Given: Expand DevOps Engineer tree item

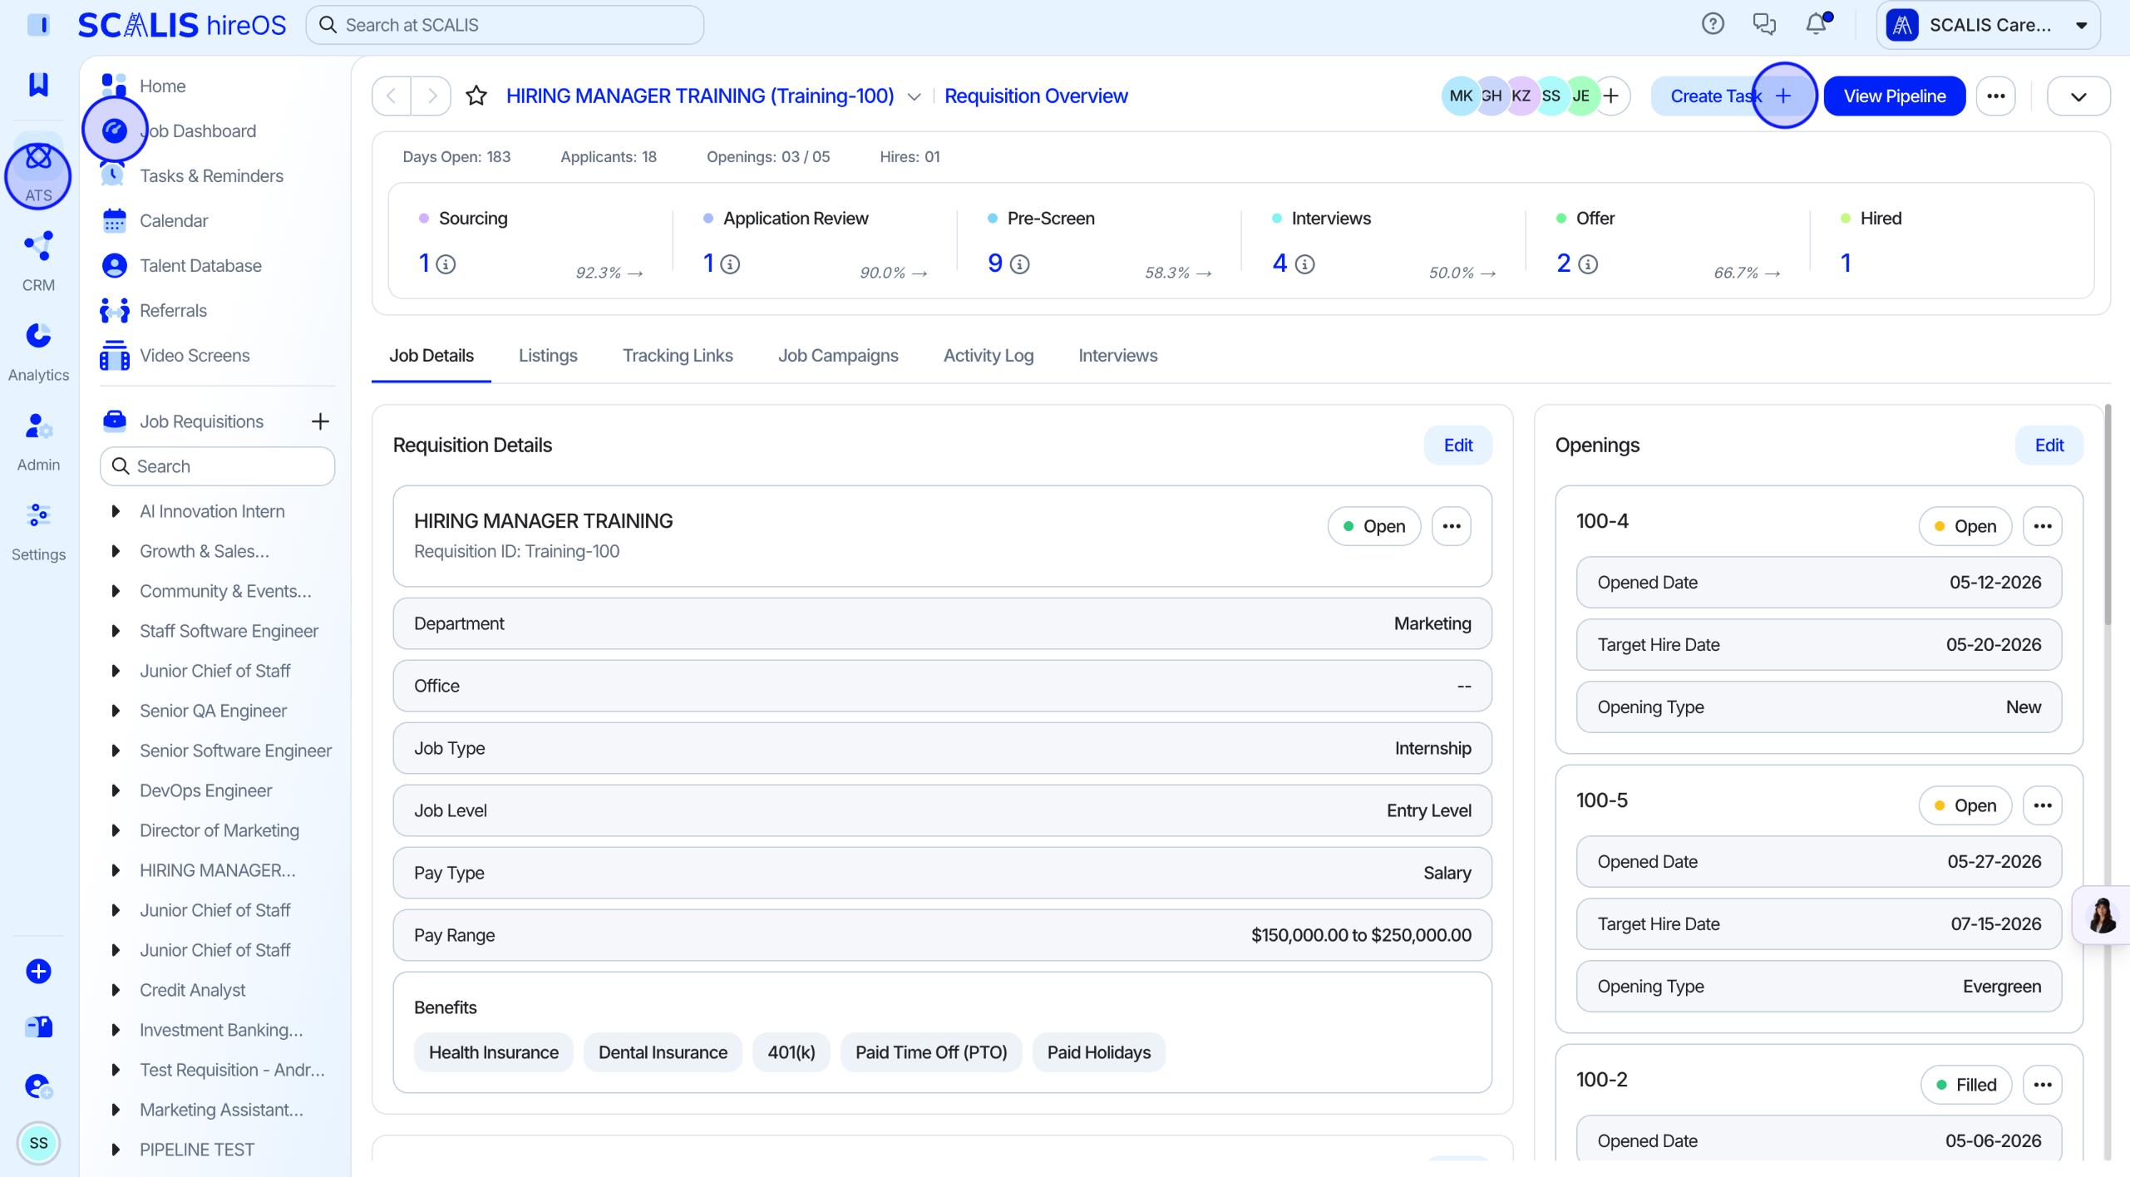Looking at the screenshot, I should 116,790.
